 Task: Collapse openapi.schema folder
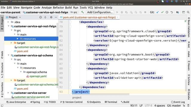point(21,72)
